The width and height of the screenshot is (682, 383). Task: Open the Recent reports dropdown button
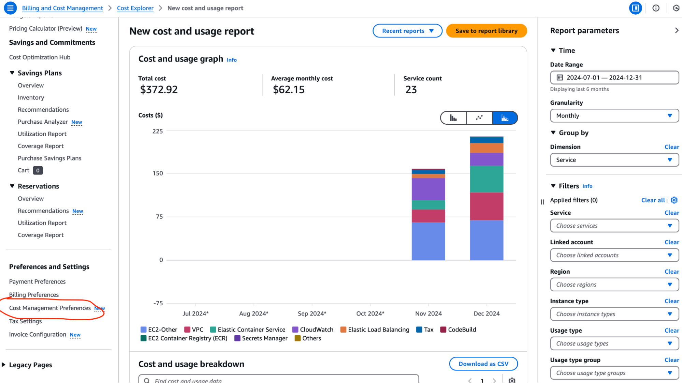coord(407,31)
